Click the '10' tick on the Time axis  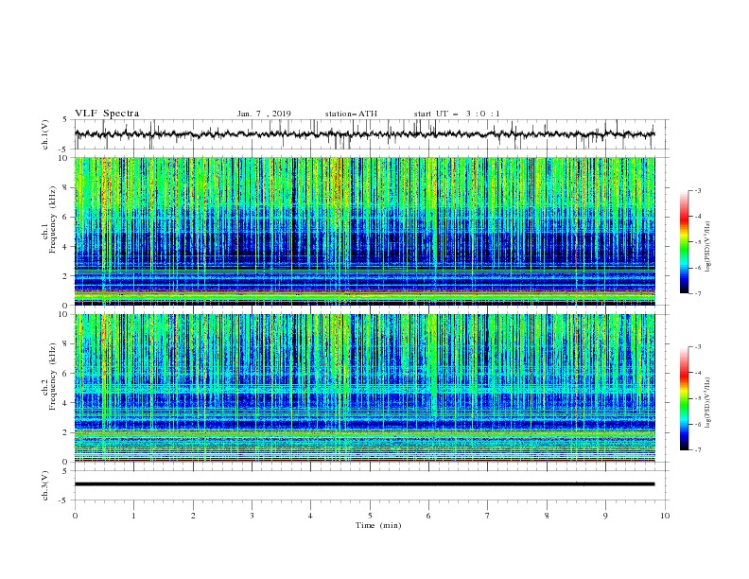point(665,516)
